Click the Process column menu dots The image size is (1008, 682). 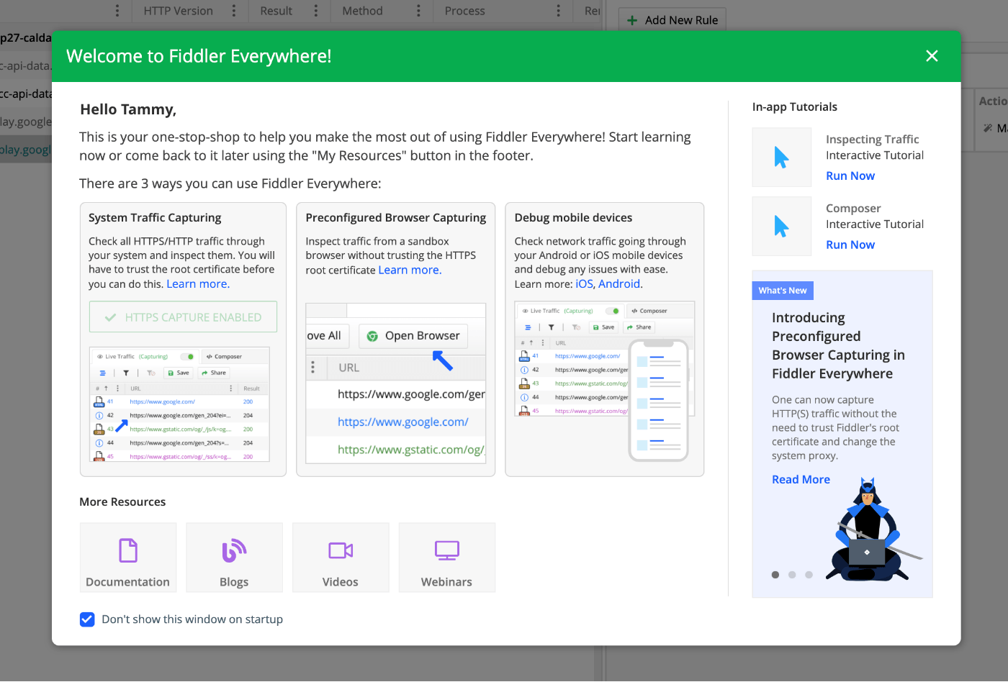[559, 11]
